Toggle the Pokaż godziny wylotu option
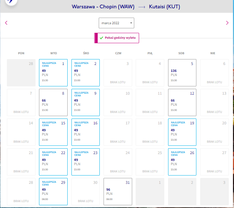This screenshot has height=208, width=234. (x=117, y=38)
